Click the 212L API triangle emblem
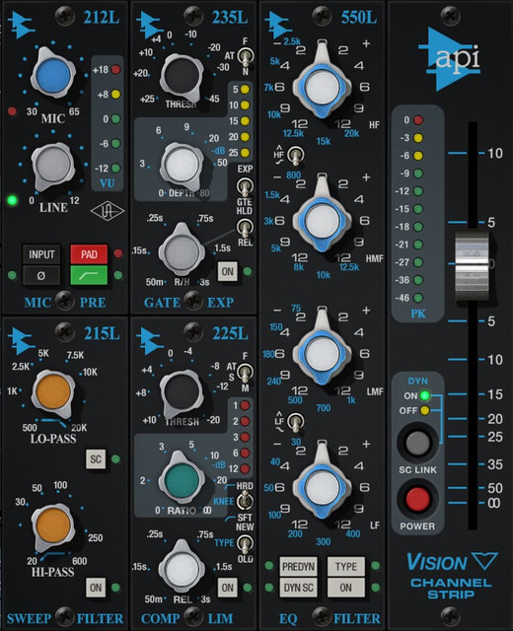513x631 pixels. point(23,24)
